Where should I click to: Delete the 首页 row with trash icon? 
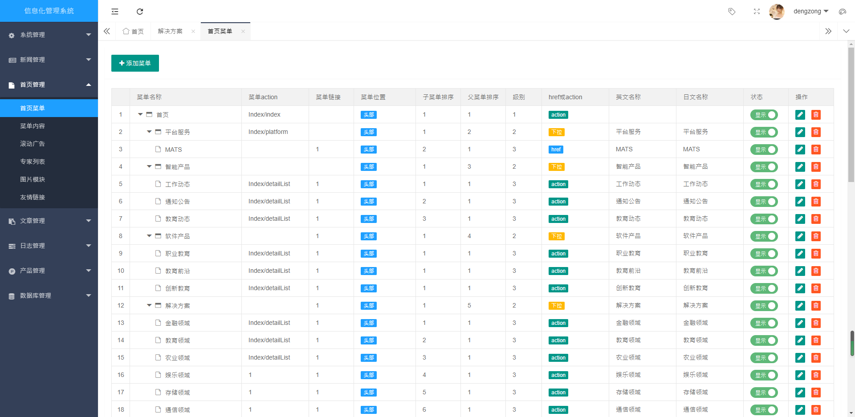tap(816, 115)
